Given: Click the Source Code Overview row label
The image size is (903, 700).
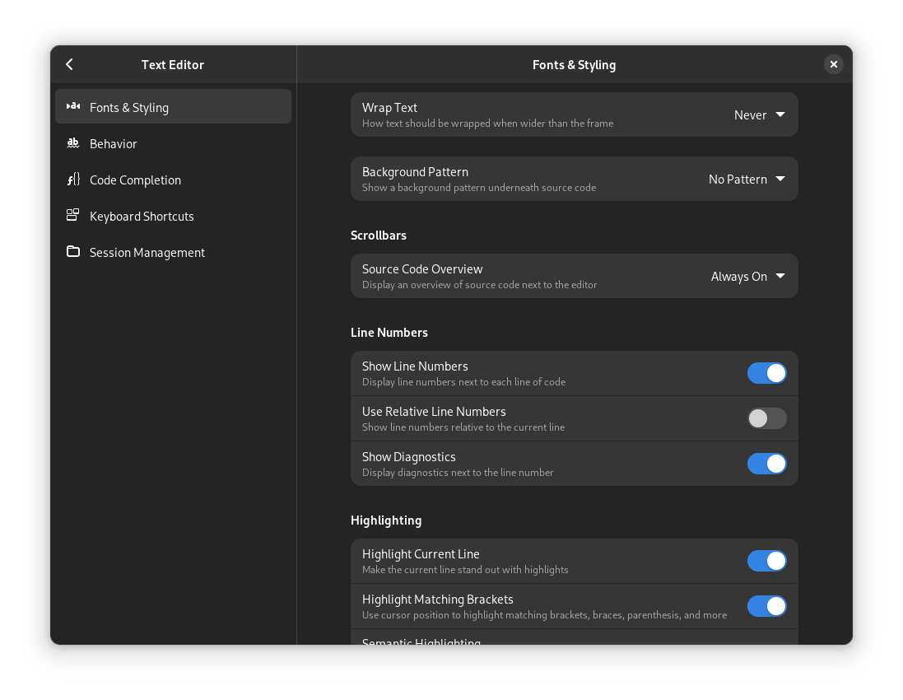Looking at the screenshot, I should point(422,269).
